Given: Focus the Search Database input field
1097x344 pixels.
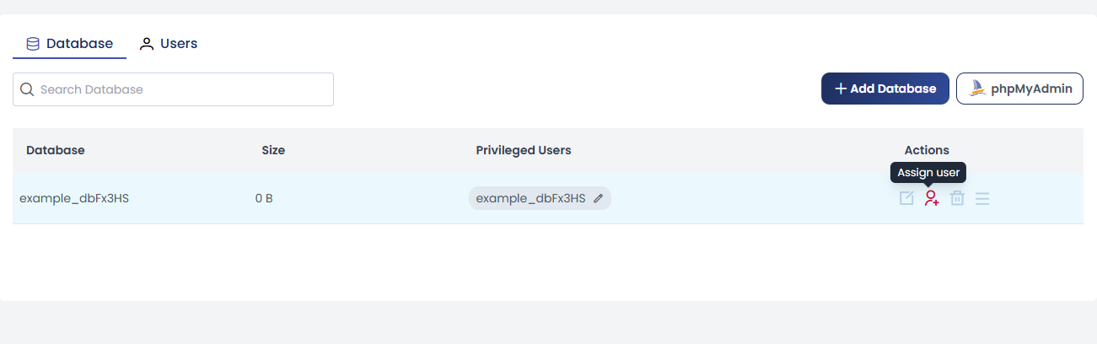Looking at the screenshot, I should 173,89.
